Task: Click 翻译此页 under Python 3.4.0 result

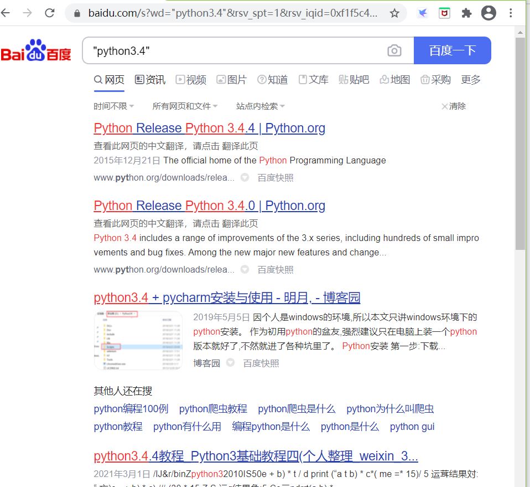Action: pos(240,223)
